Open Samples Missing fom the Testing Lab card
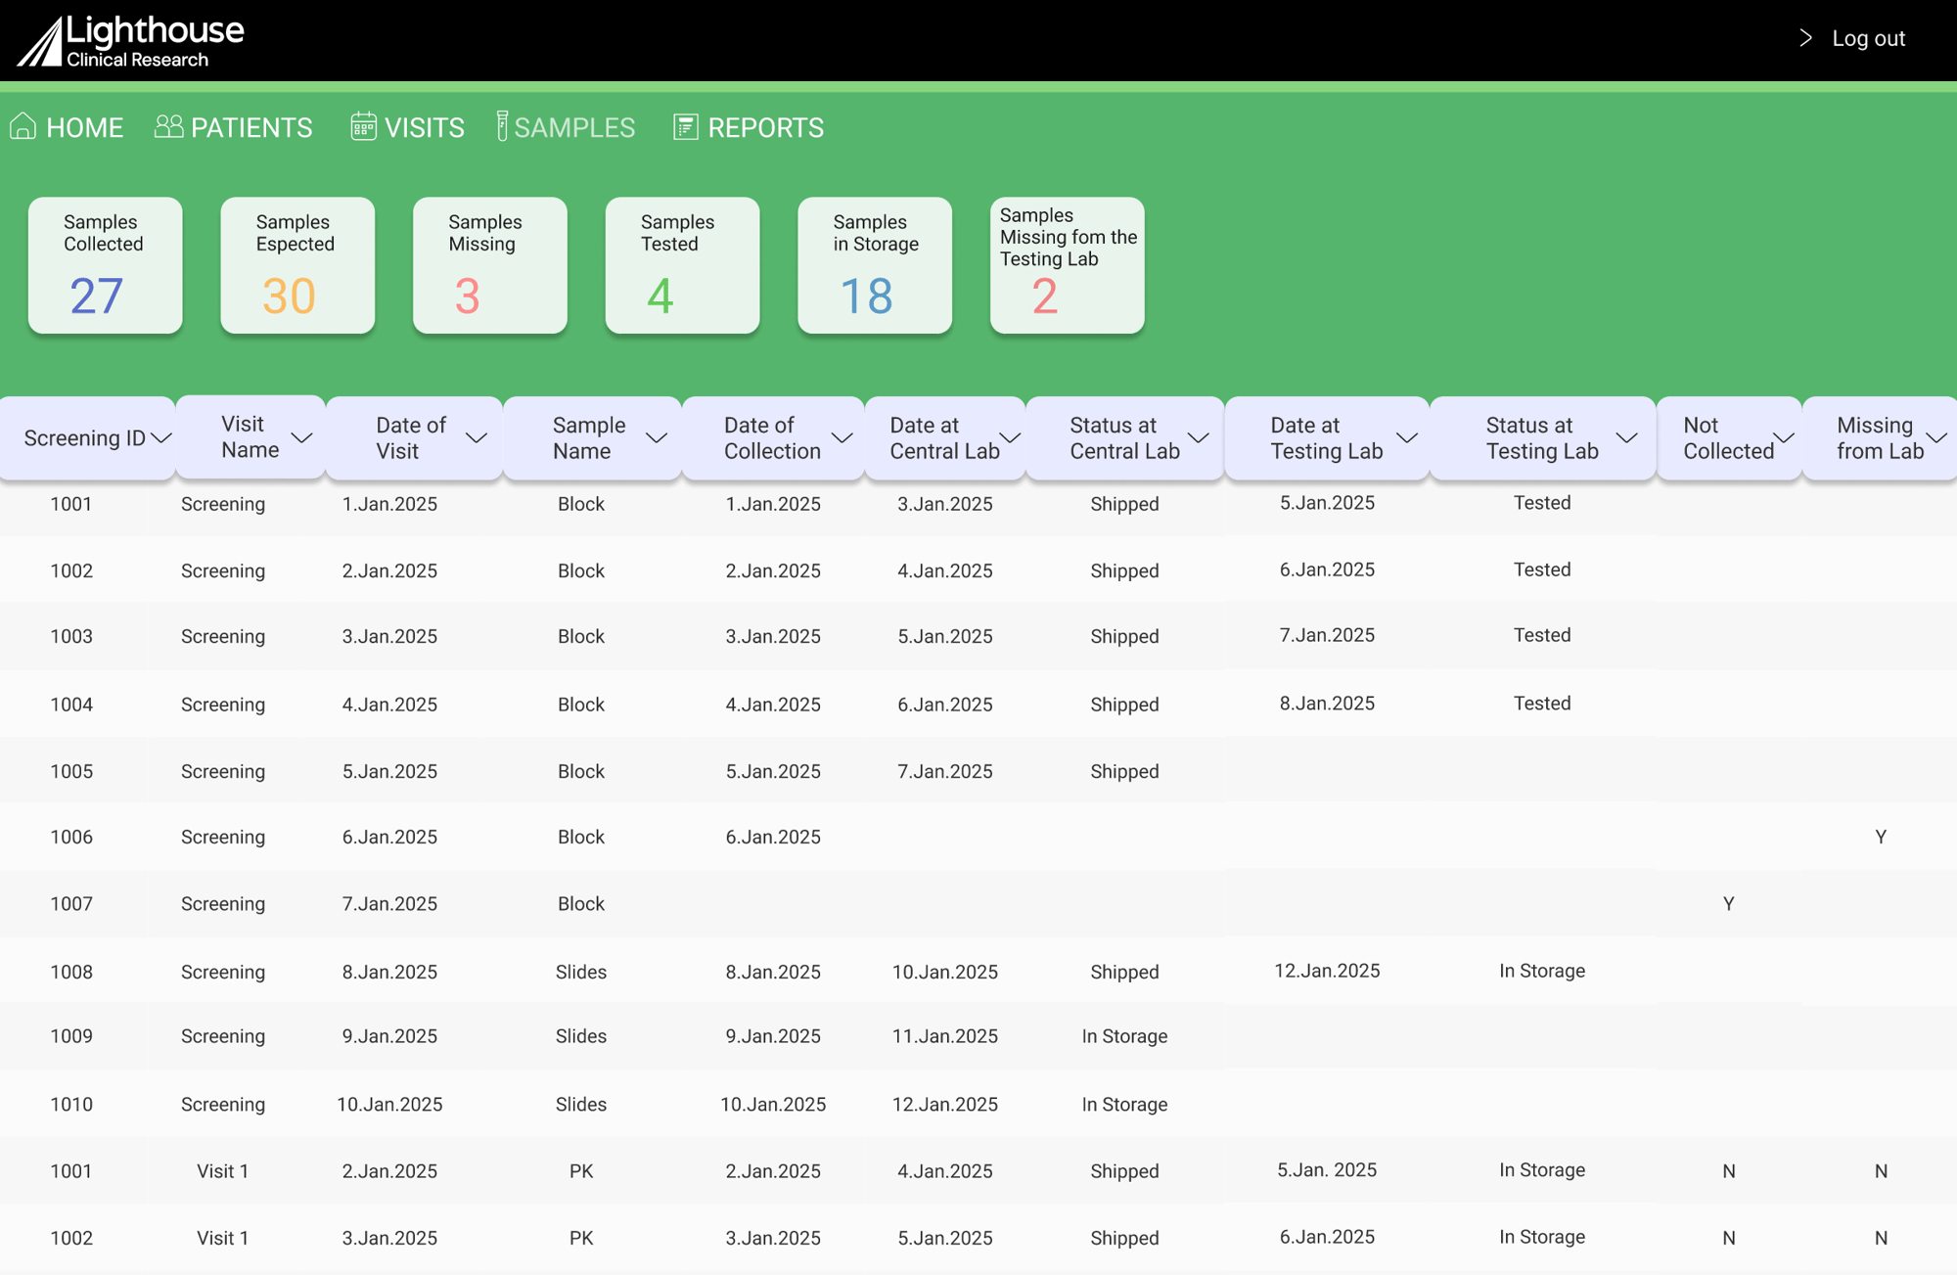 [1068, 265]
